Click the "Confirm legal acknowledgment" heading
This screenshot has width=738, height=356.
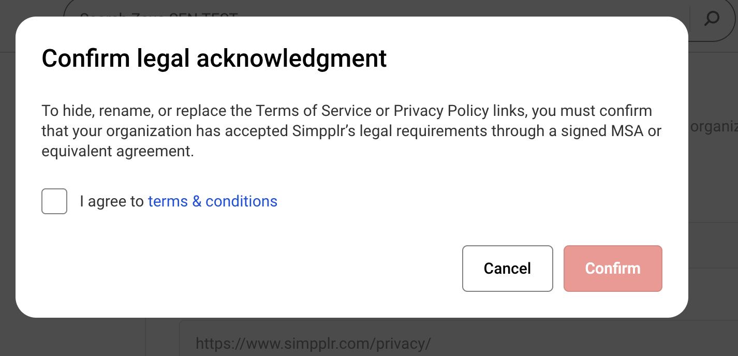(x=214, y=58)
